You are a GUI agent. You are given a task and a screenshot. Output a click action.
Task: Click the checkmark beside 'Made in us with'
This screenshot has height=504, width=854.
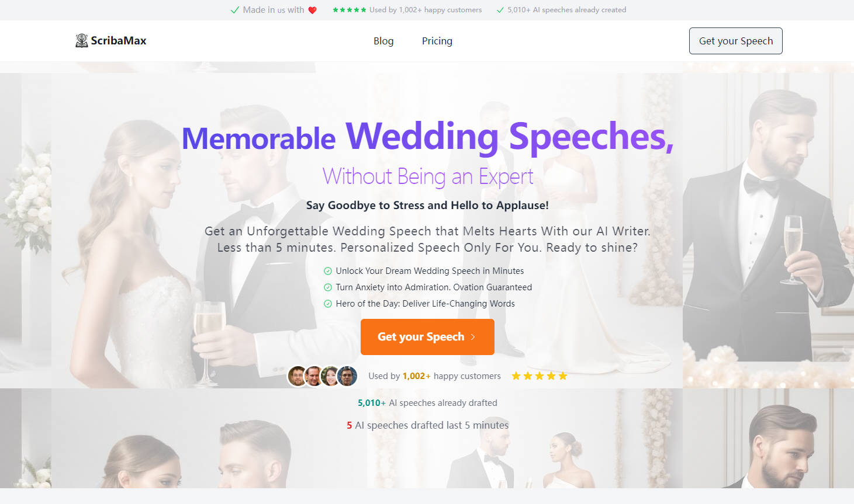[x=235, y=10]
